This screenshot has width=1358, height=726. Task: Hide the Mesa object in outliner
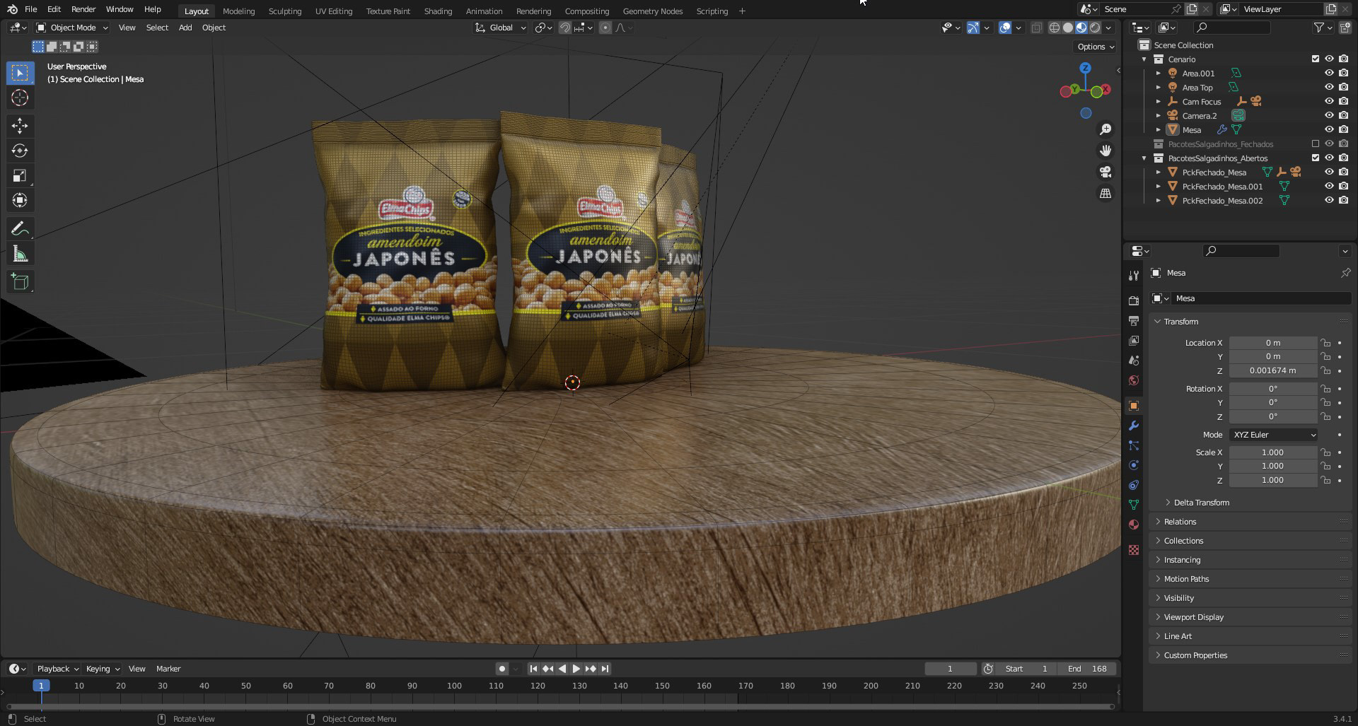pos(1329,129)
